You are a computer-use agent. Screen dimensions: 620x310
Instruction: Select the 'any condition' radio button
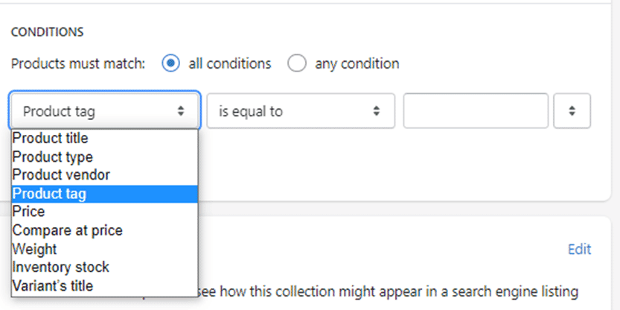(x=296, y=63)
